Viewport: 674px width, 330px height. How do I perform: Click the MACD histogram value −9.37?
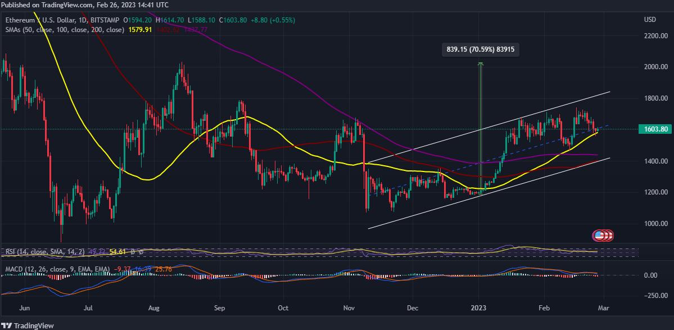121,269
